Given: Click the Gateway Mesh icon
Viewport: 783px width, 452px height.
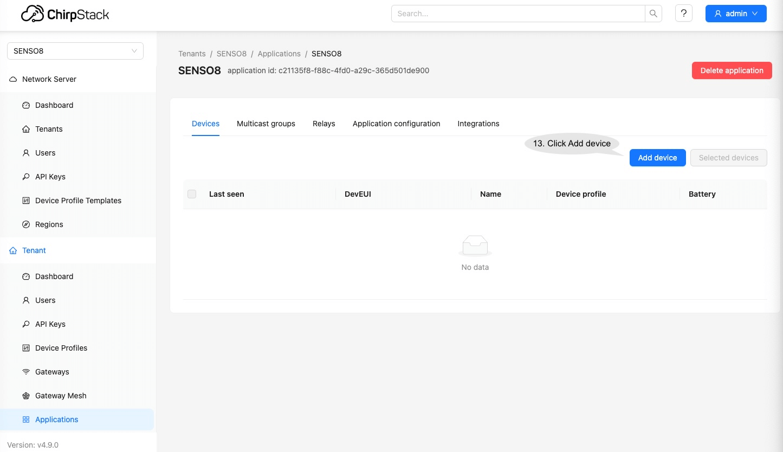Looking at the screenshot, I should (26, 396).
